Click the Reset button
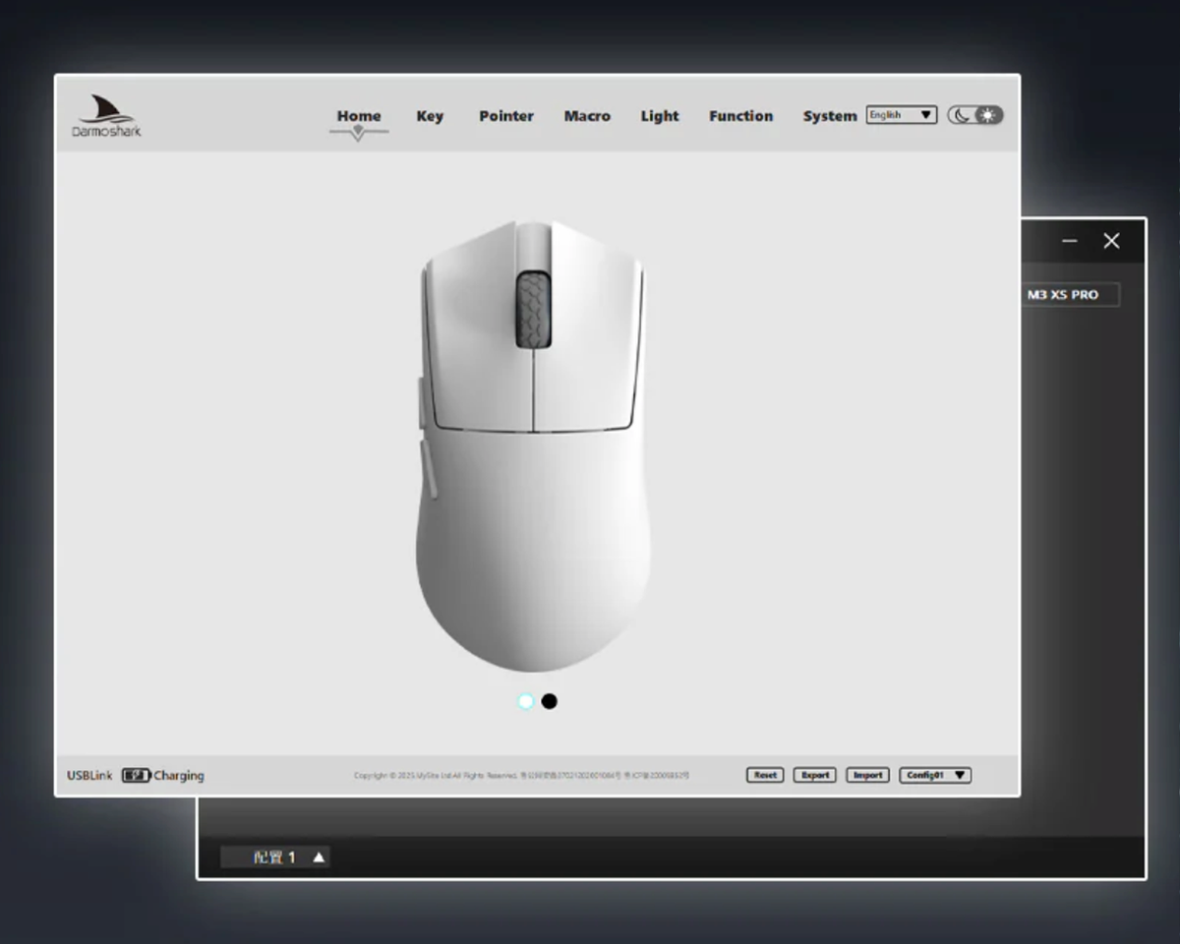Screen dimensions: 1180x944 pyautogui.click(x=765, y=775)
